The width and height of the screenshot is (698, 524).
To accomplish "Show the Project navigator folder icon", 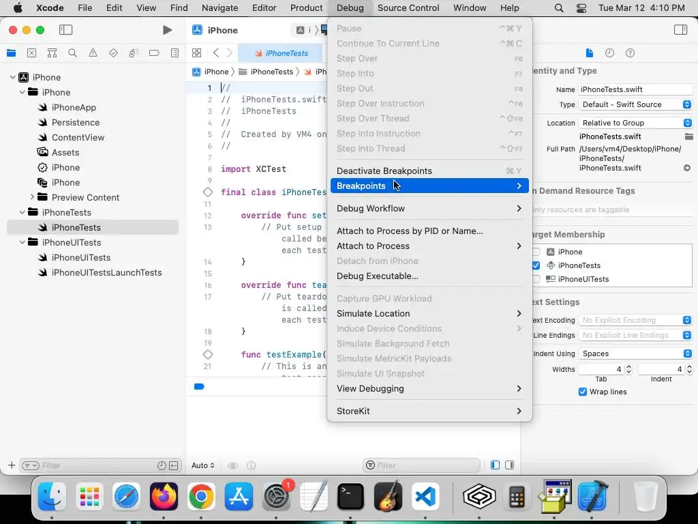I will tap(12, 53).
